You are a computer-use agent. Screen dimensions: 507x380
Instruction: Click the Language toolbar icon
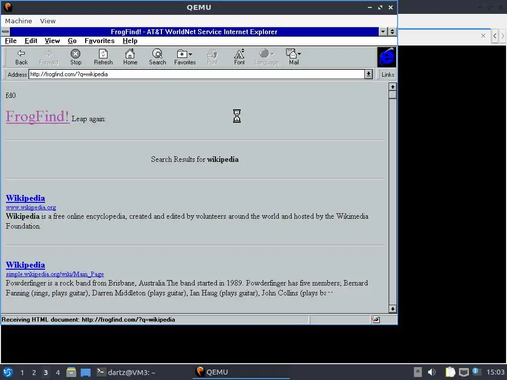tap(266, 57)
